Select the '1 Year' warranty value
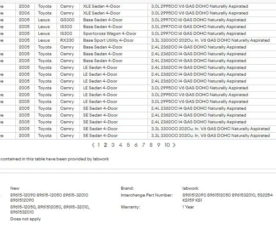The image size is (276, 225). pyautogui.click(x=188, y=207)
